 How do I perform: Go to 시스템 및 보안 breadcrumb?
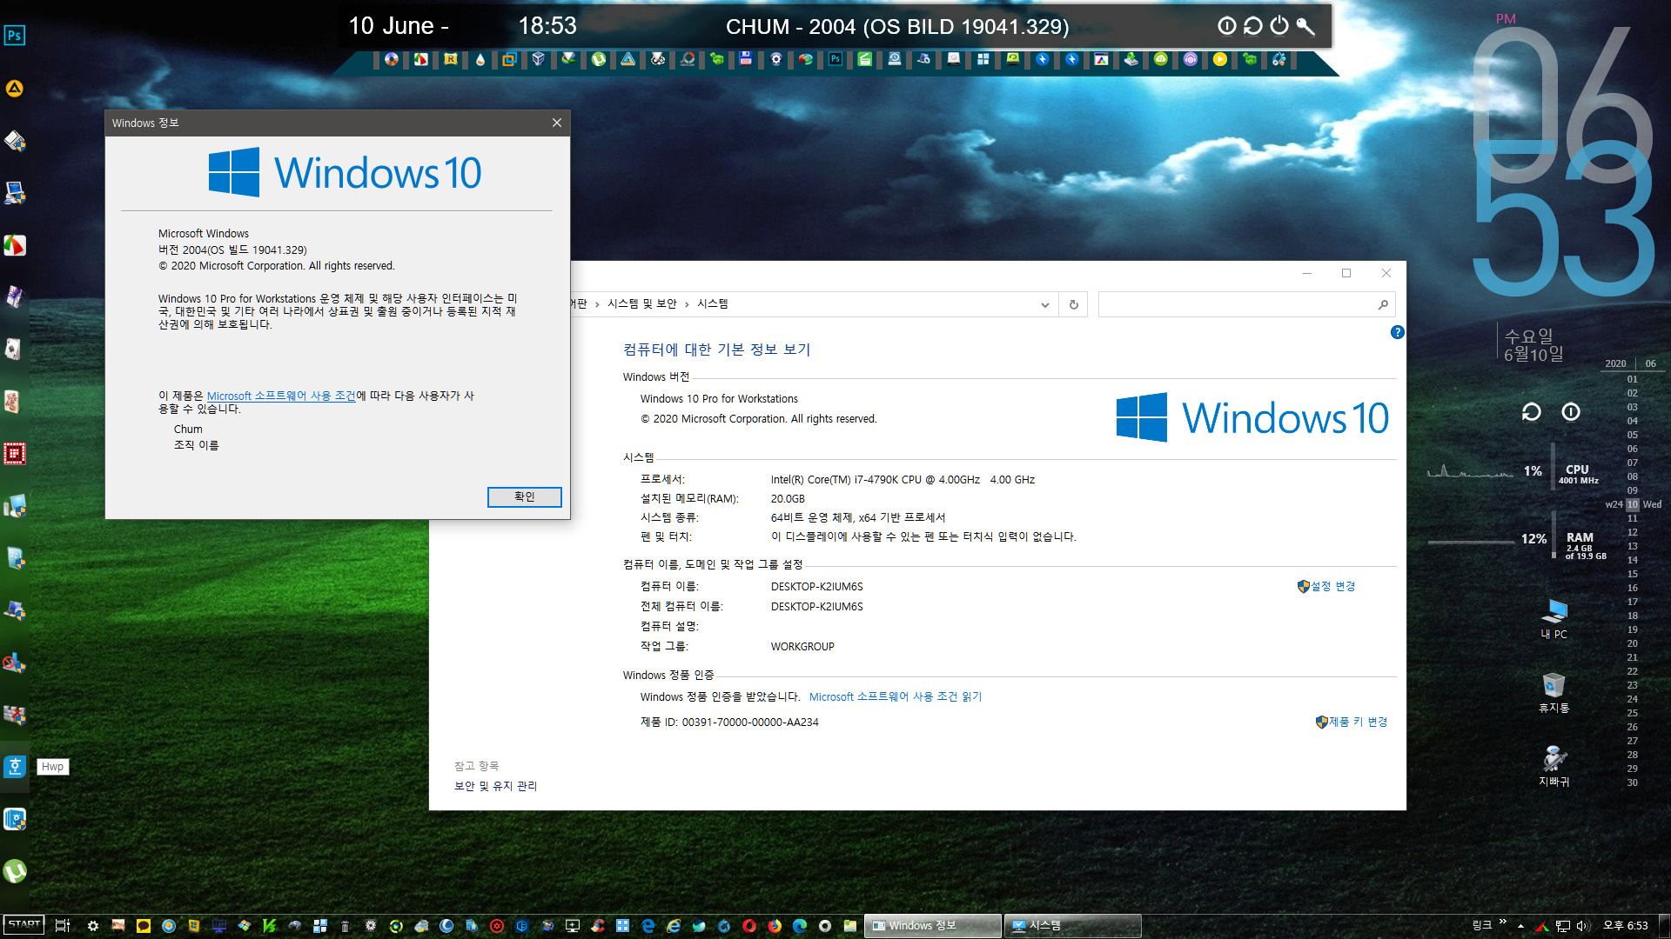[641, 304]
